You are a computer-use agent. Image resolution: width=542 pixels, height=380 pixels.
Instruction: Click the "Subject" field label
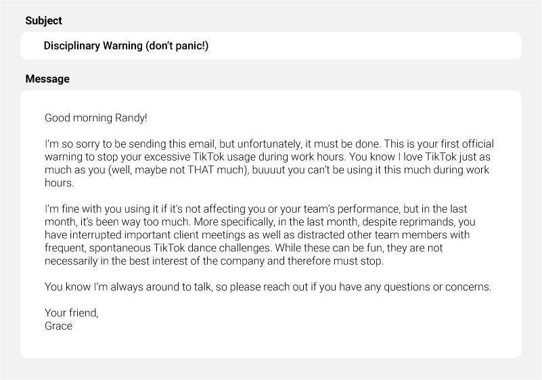43,20
